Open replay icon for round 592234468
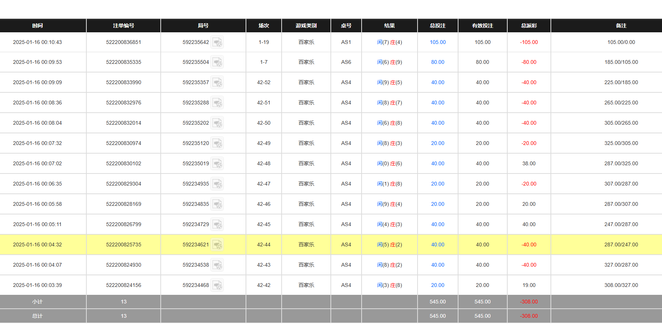The image size is (662, 329). [x=217, y=285]
